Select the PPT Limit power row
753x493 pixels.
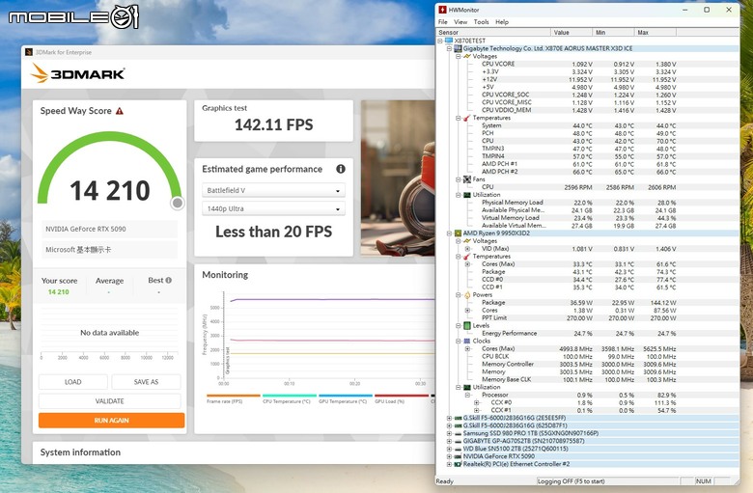[579, 317]
